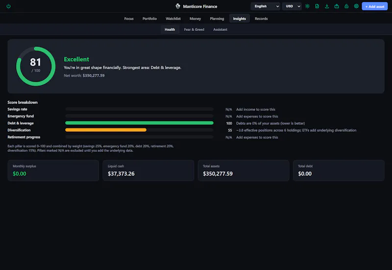
Task: Click the Debt & leverage label
Action: [21, 123]
